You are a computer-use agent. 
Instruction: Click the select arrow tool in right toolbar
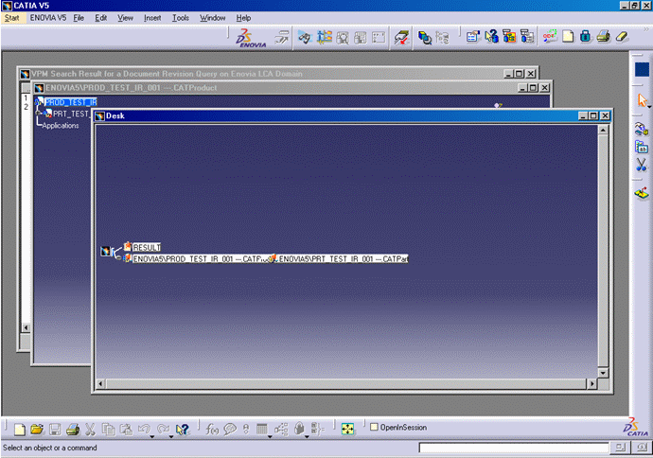click(x=642, y=99)
